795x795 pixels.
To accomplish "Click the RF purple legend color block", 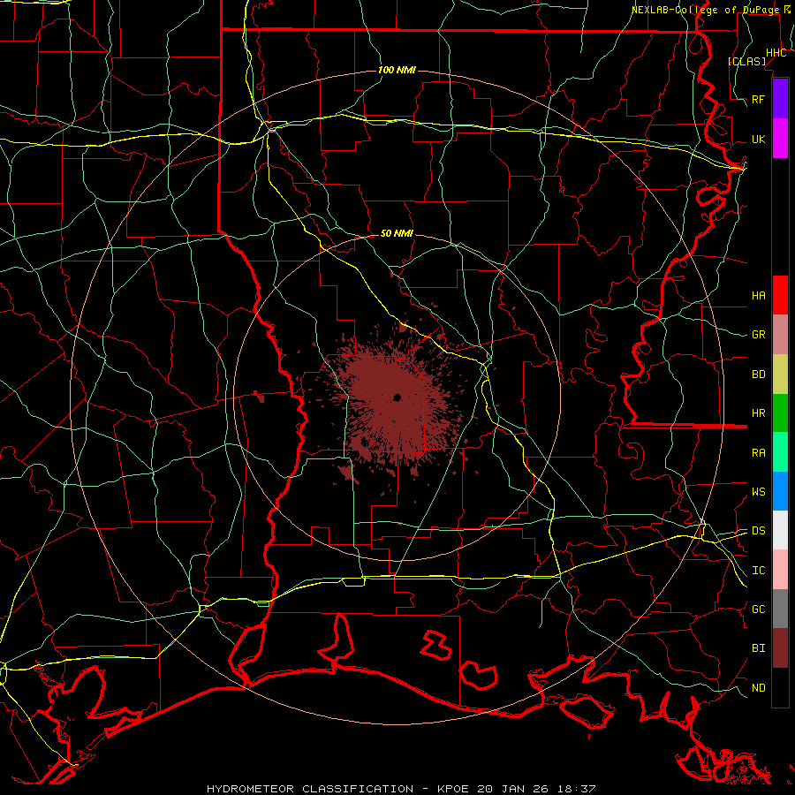I will point(780,99).
